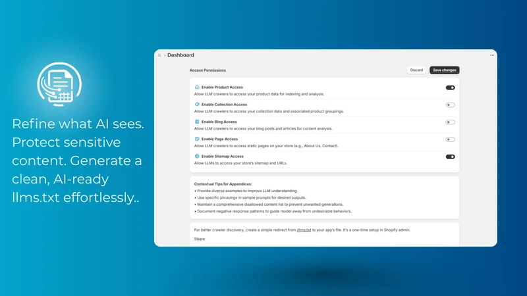The image size is (527, 296).
Task: Click the Blog Access icon
Action: (x=197, y=122)
